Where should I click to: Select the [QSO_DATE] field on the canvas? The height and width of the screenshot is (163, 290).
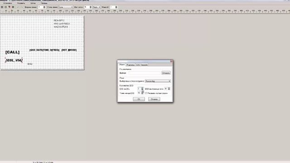click(36, 50)
